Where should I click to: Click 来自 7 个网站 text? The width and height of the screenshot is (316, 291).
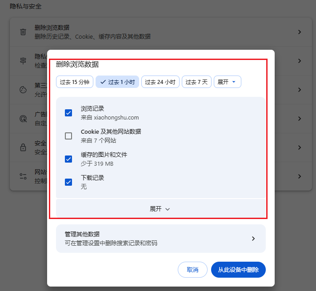tap(98, 140)
